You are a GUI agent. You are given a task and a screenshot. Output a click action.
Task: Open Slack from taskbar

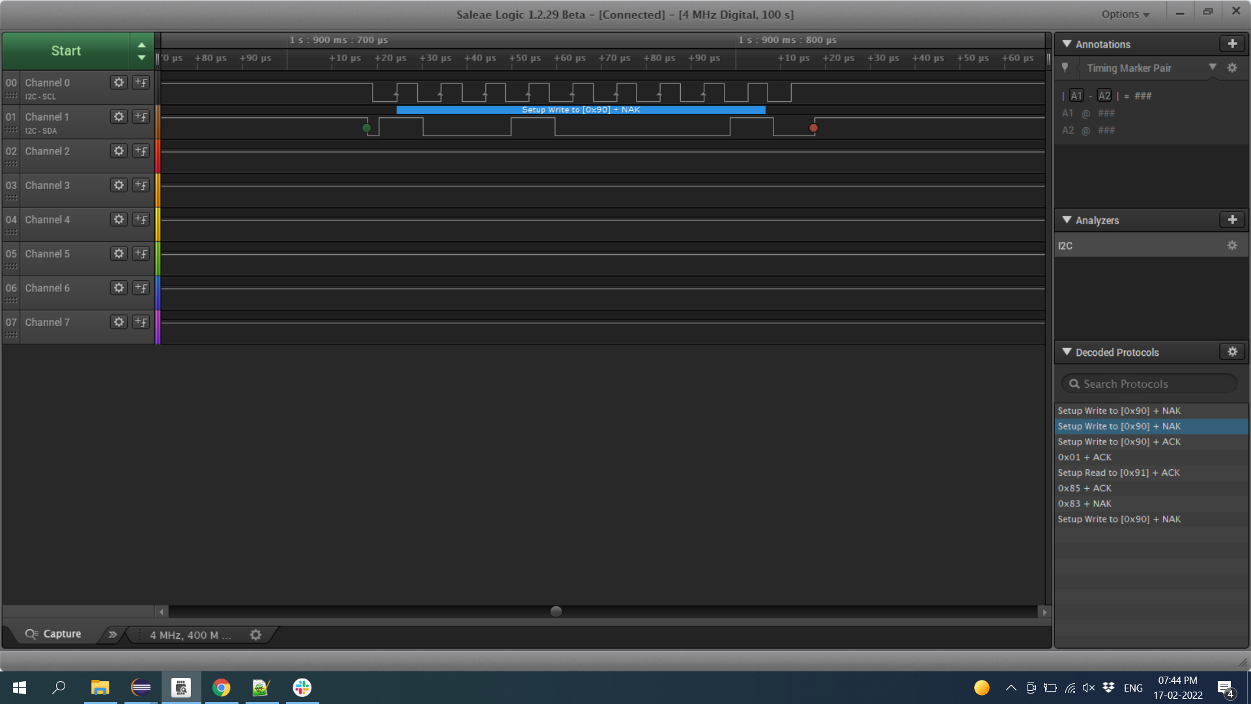tap(302, 688)
